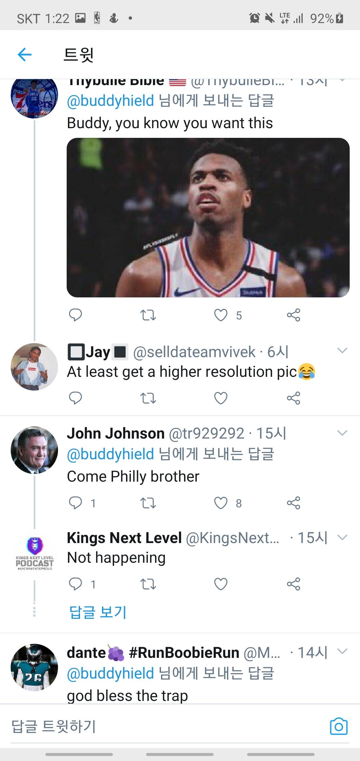The width and height of the screenshot is (360, 761).
Task: Open options chevron on dante's tweet
Action: [342, 651]
